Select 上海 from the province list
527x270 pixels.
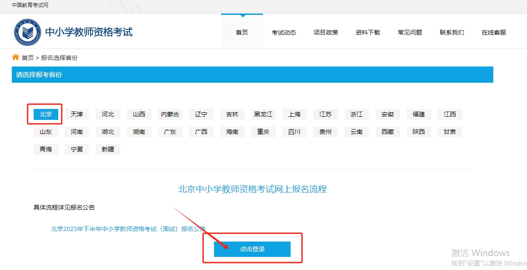[x=294, y=114]
